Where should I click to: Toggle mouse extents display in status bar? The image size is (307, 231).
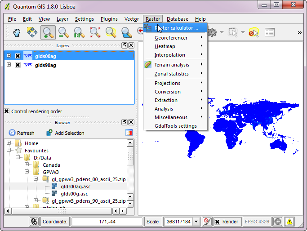(x=34, y=222)
